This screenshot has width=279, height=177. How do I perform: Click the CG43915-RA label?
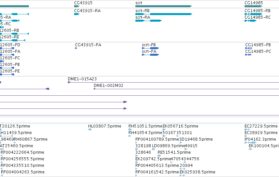coord(87,11)
